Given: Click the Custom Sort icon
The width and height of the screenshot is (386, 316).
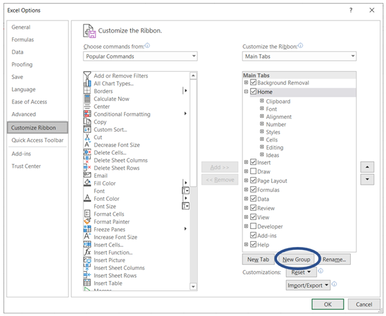Looking at the screenshot, I should [87, 129].
